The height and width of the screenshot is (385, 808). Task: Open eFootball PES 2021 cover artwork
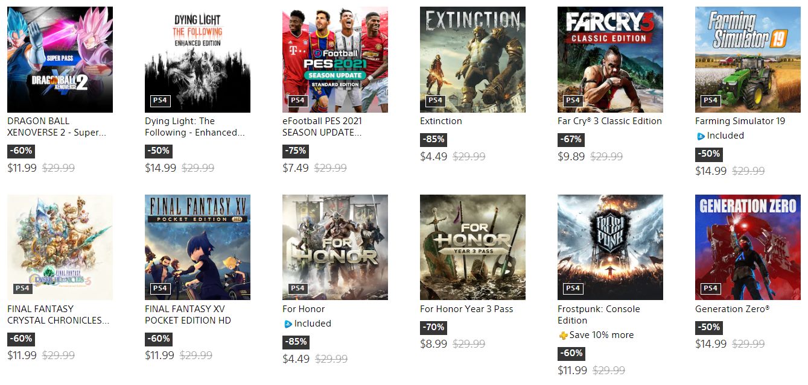(x=335, y=60)
